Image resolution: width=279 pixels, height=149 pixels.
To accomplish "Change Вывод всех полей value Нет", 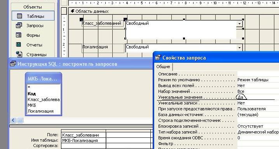I will pyautogui.click(x=258, y=86).
